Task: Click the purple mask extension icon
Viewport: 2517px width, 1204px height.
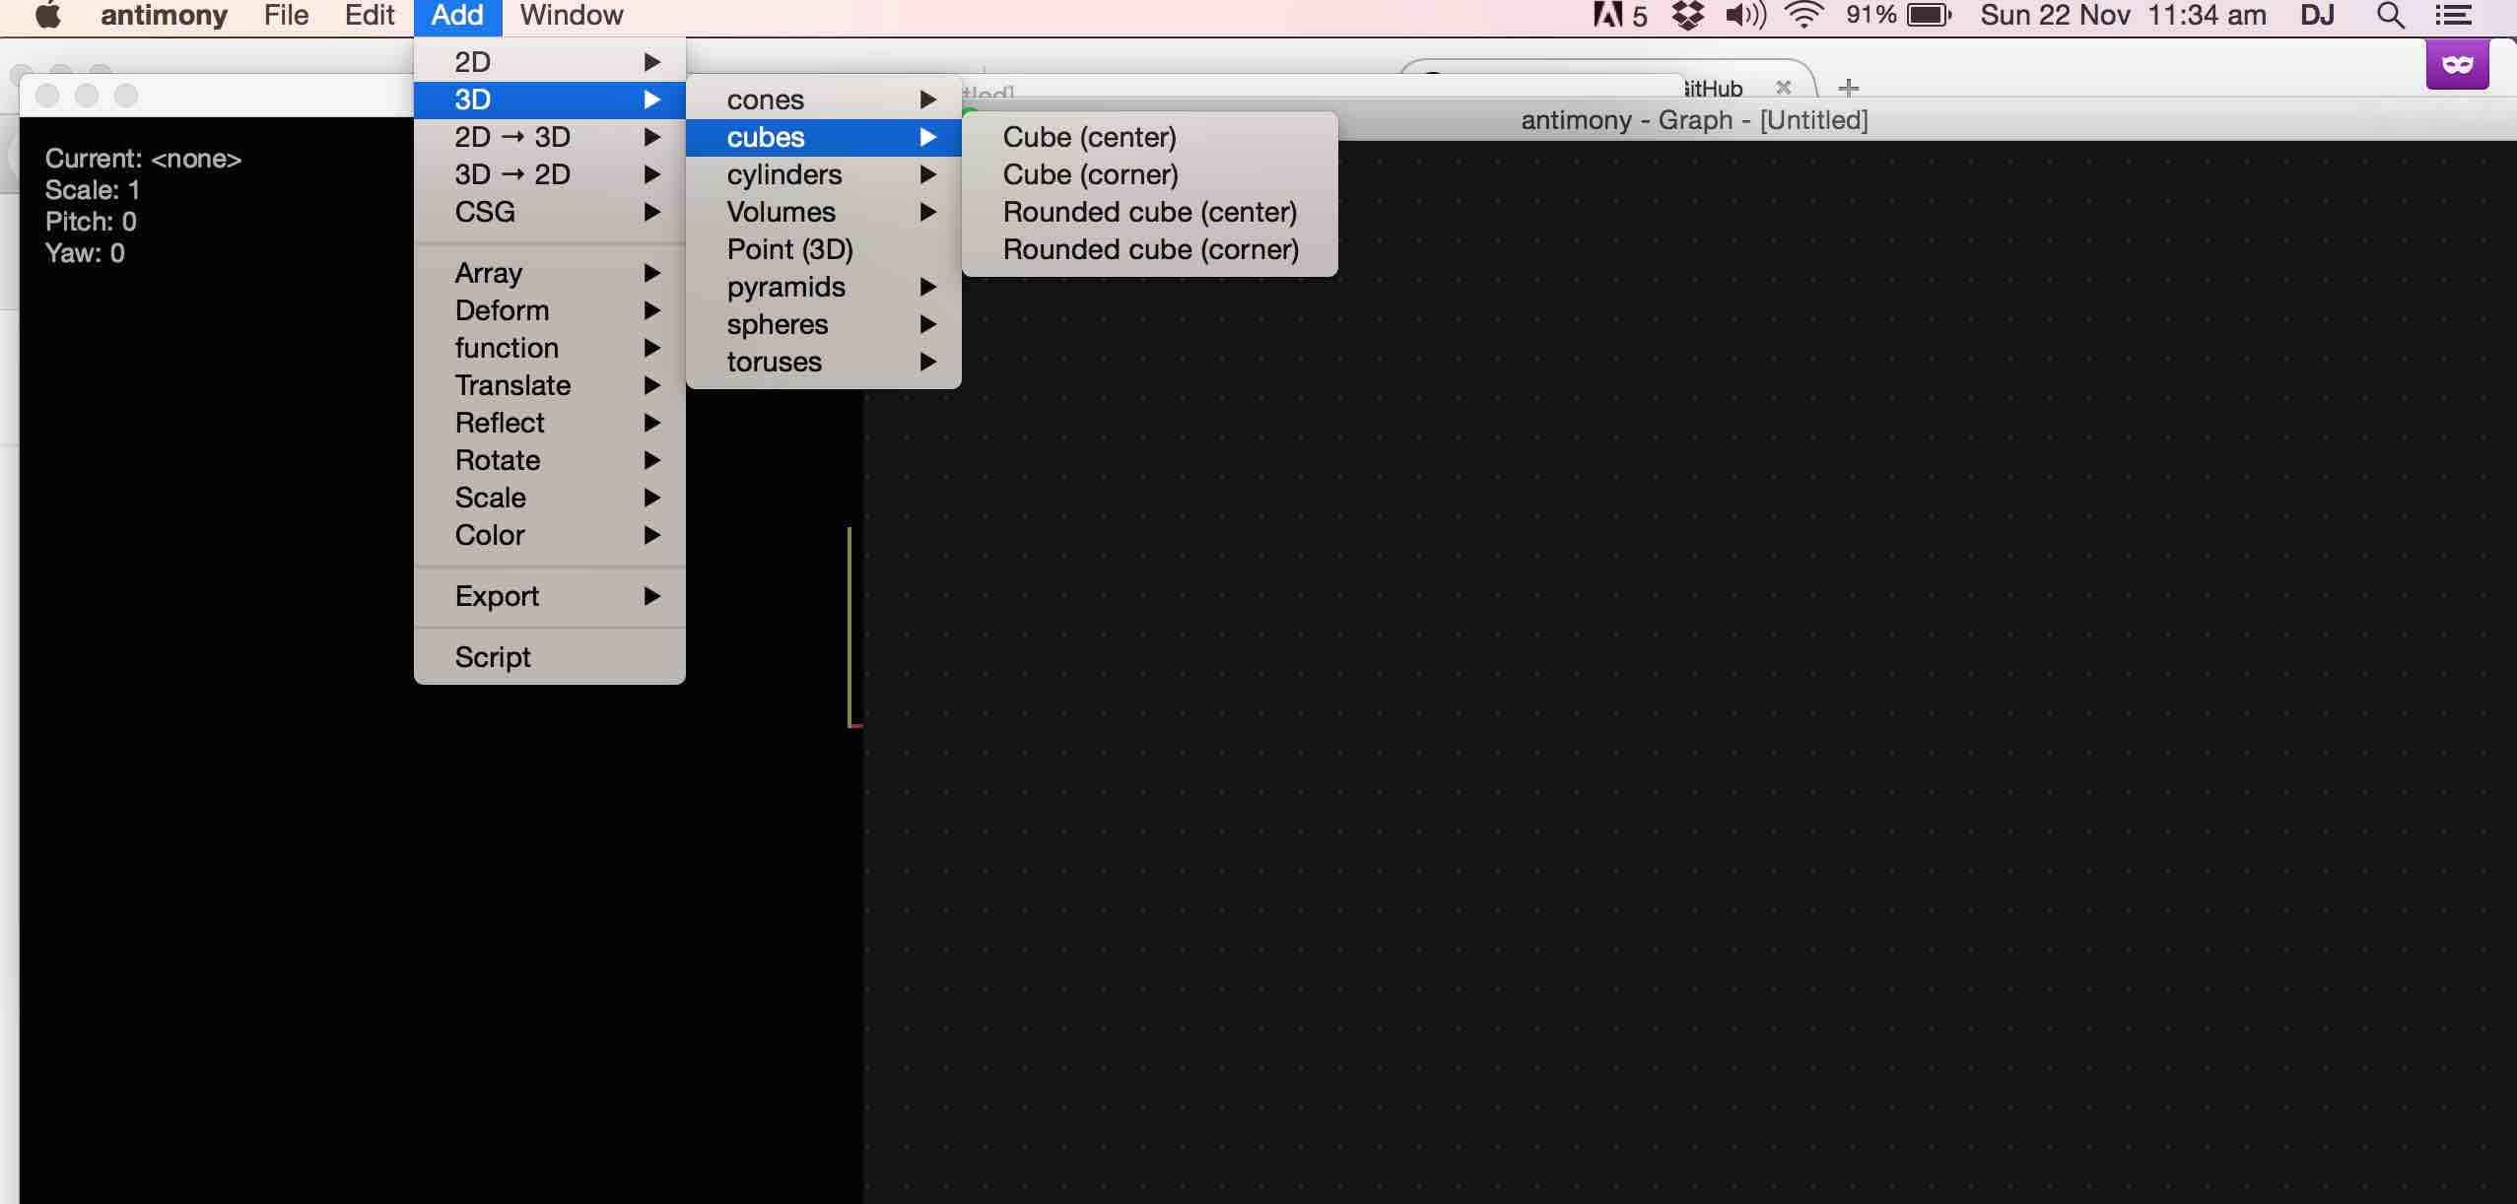Action: tap(2457, 65)
